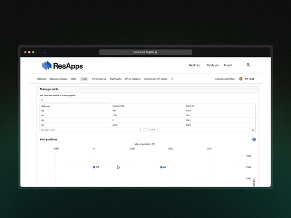Image resolution: width=291 pixels, height=218 pixels.
Task: Click the IntTest project name
Action: point(249,79)
